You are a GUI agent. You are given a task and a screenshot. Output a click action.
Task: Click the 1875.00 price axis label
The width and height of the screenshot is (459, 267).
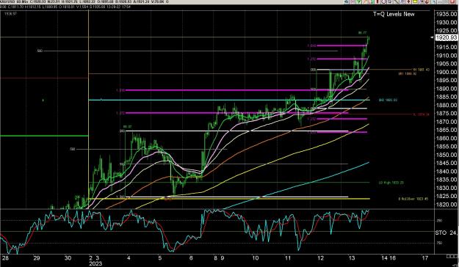pyautogui.click(x=447, y=113)
